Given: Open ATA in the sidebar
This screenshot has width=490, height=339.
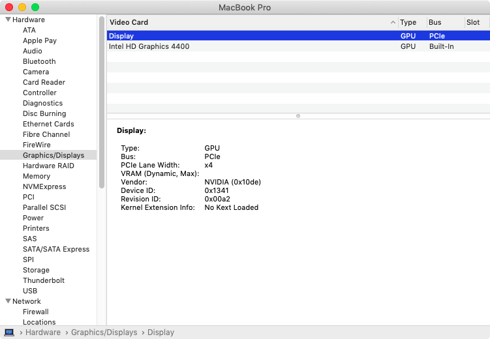Looking at the screenshot, I should pyautogui.click(x=29, y=30).
